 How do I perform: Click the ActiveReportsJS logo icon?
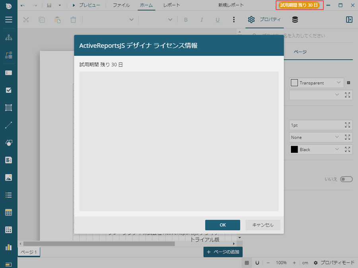tap(9, 6)
